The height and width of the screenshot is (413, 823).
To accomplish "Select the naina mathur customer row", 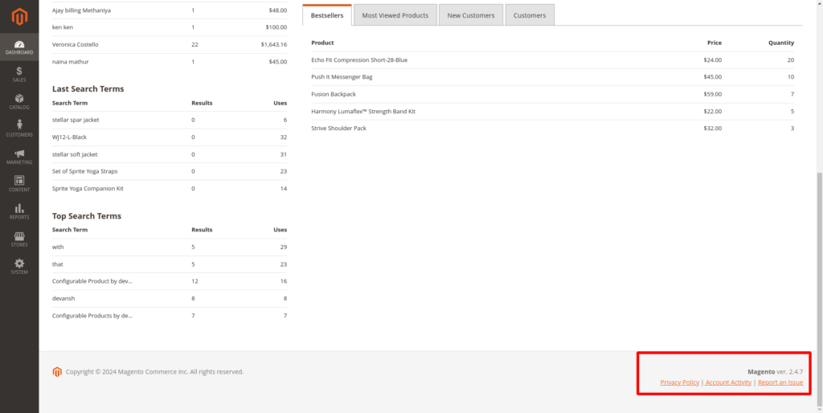I will click(170, 62).
